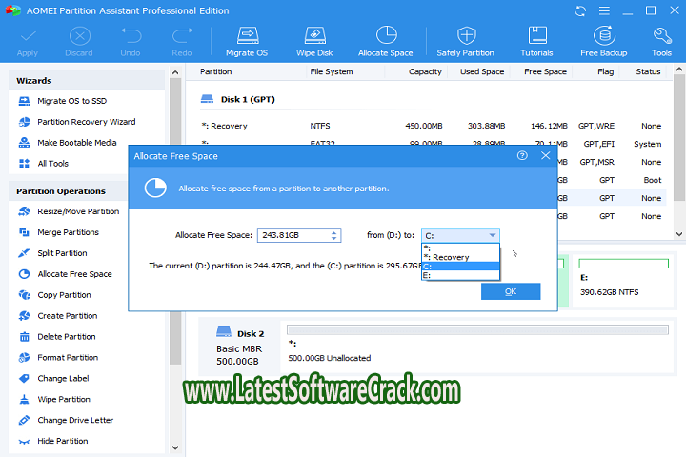The width and height of the screenshot is (686, 457).
Task: Click the sidebar scroll-down arrow
Action: [x=175, y=447]
